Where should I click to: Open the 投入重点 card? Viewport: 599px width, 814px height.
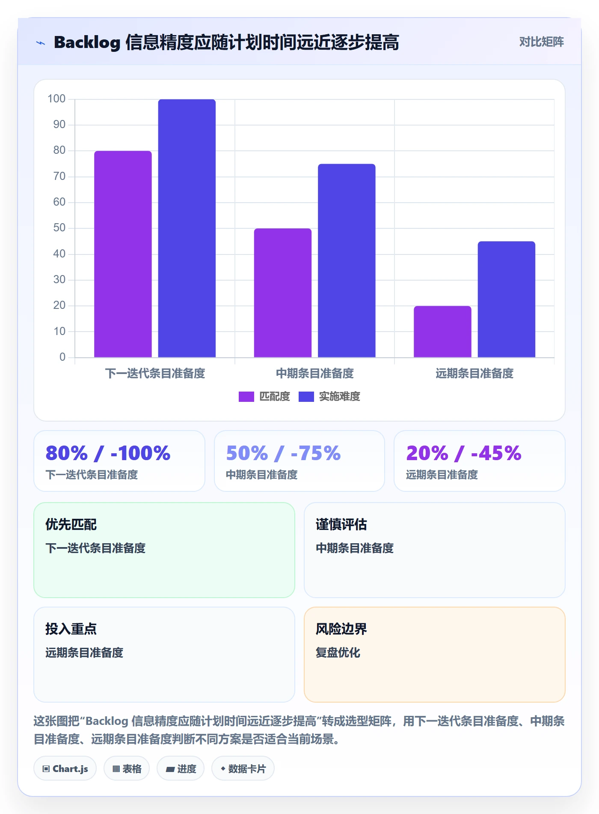[x=164, y=655]
